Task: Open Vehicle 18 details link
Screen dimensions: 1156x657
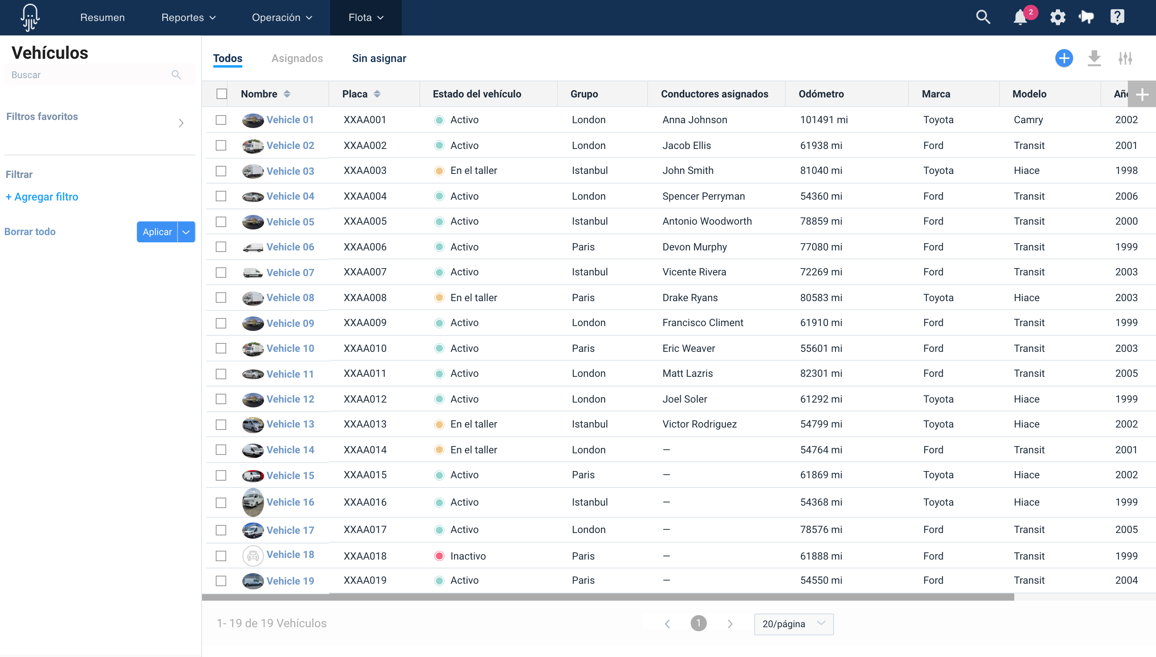Action: (291, 555)
